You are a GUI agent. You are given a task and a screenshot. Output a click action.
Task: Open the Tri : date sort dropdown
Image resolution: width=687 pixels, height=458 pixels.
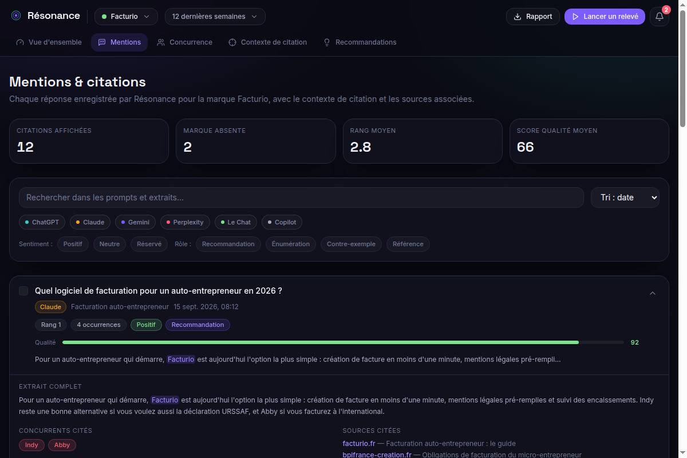coord(625,198)
